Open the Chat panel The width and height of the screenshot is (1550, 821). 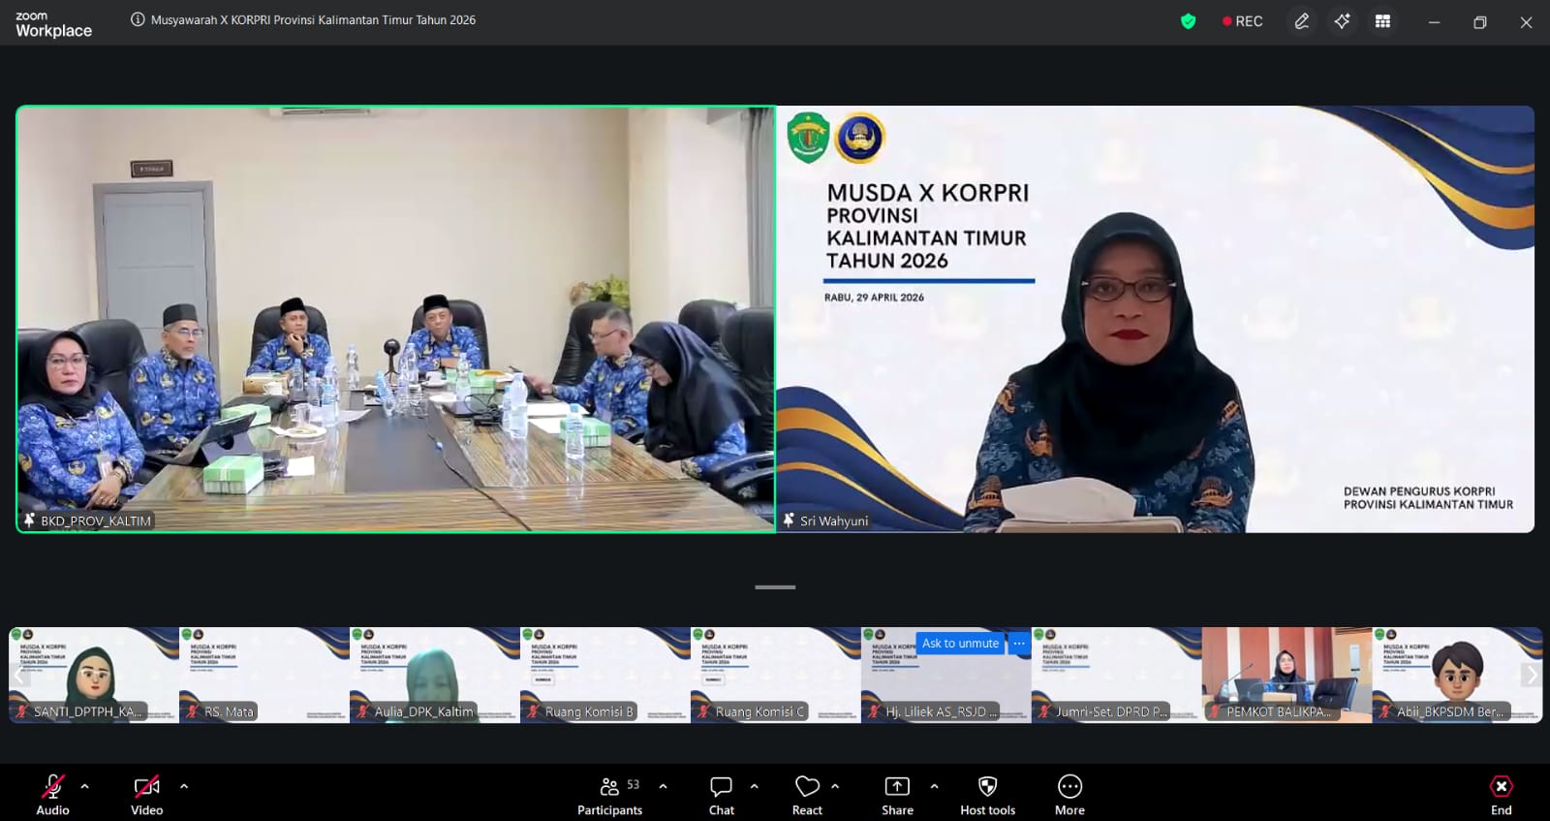click(x=721, y=795)
